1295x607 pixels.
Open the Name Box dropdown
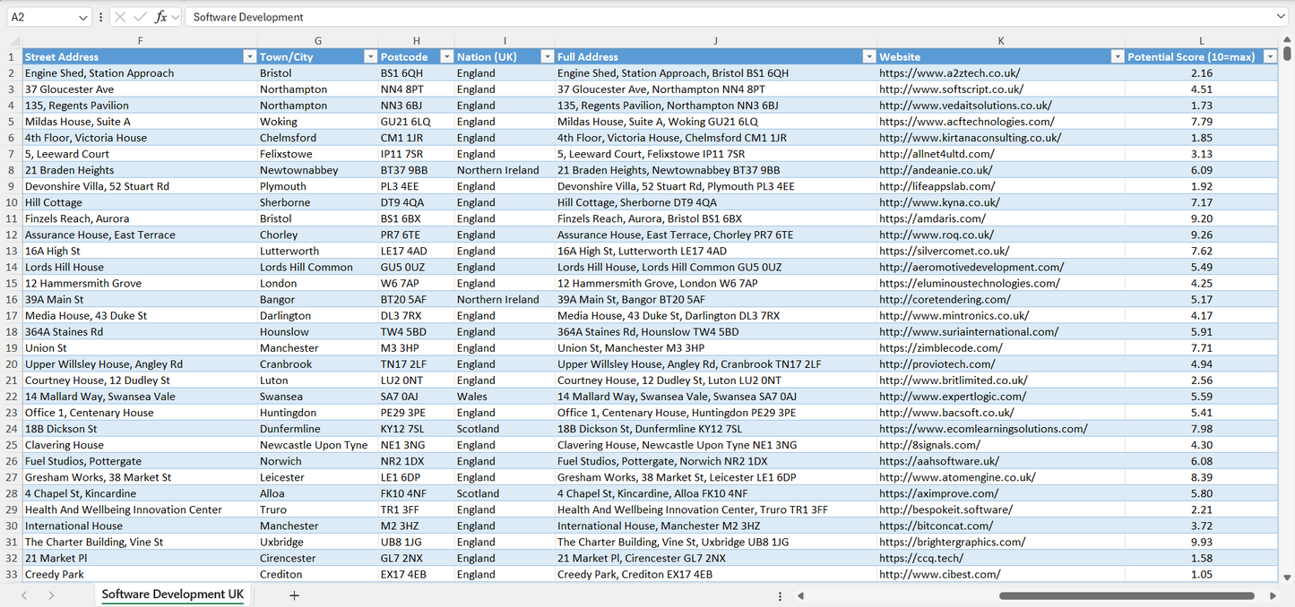[83, 17]
